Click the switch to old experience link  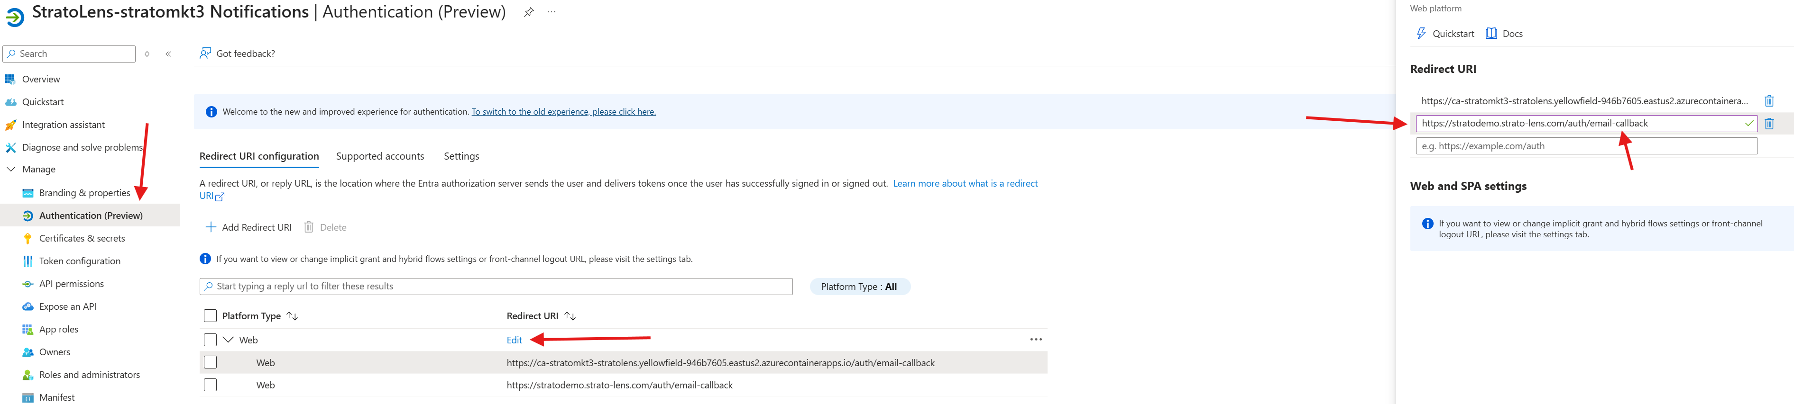pos(563,111)
